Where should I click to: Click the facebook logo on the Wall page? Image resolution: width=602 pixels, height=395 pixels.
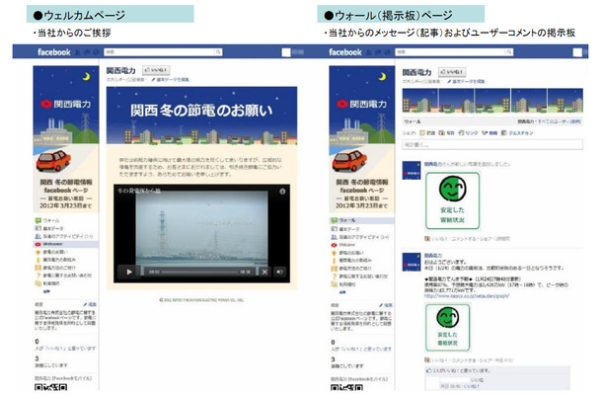click(x=345, y=52)
